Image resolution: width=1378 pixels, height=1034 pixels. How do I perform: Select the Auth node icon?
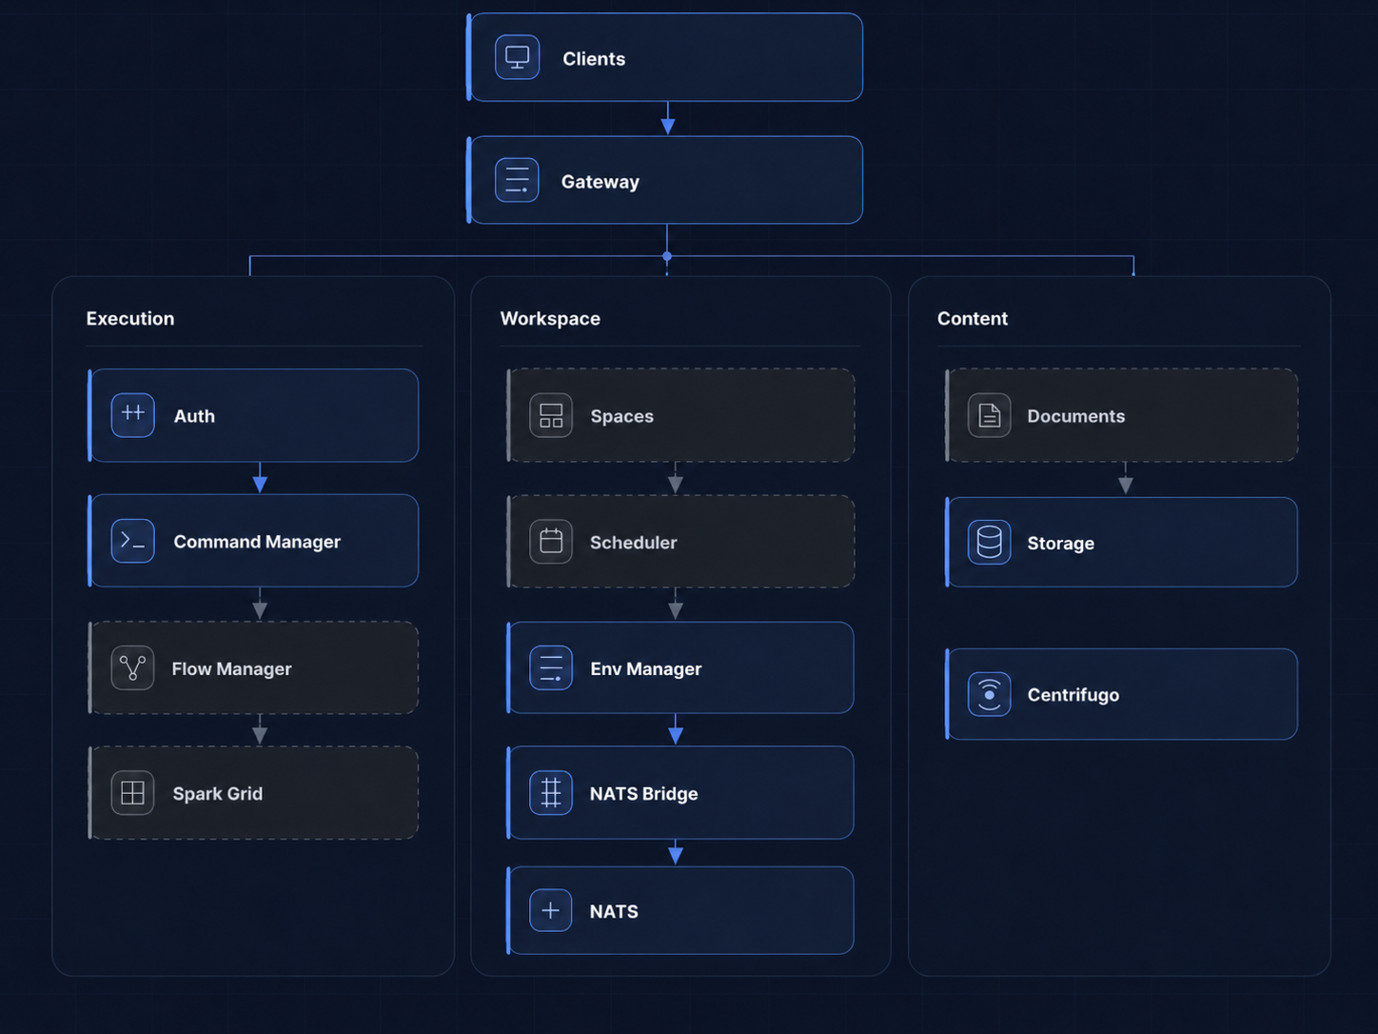click(132, 415)
